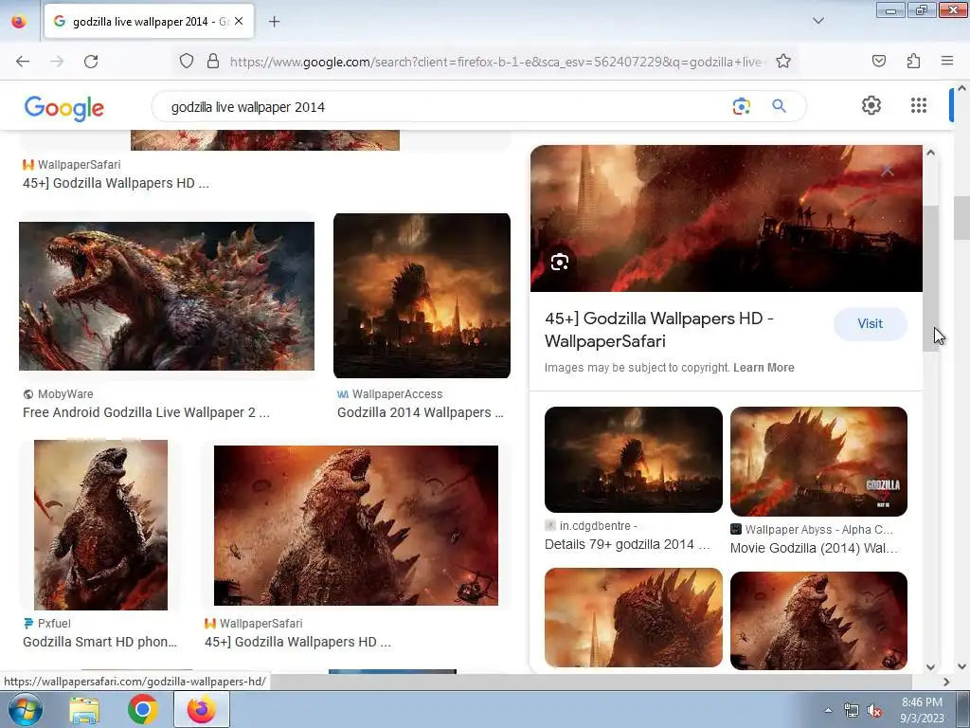Open Google quick settings gear
Screen dimensions: 970x728
[871, 105]
